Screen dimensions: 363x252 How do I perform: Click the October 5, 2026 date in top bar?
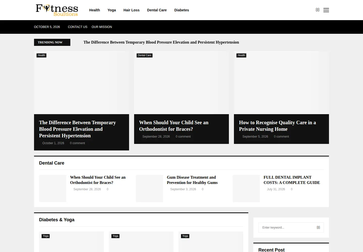[47, 27]
